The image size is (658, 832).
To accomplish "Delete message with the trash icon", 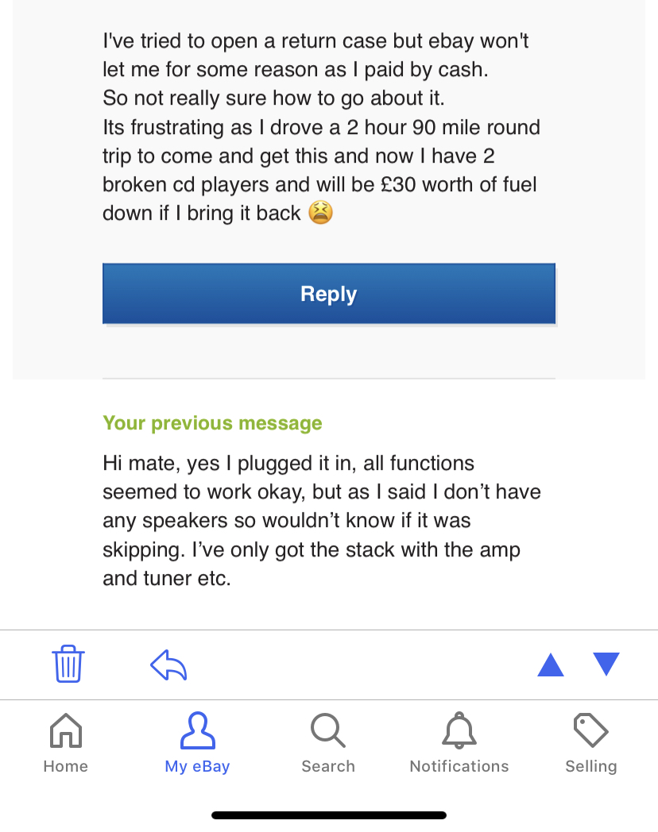I will click(68, 664).
